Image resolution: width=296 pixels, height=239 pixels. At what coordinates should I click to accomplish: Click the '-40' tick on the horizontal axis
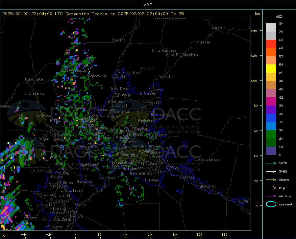[24, 234]
